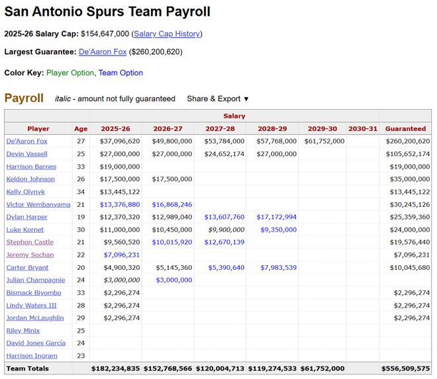Open the Share & Export dropdown

pyautogui.click(x=218, y=99)
